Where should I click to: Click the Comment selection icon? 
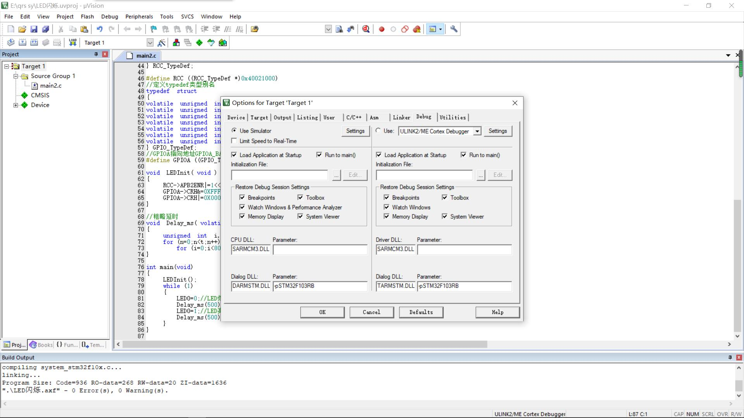(x=228, y=29)
